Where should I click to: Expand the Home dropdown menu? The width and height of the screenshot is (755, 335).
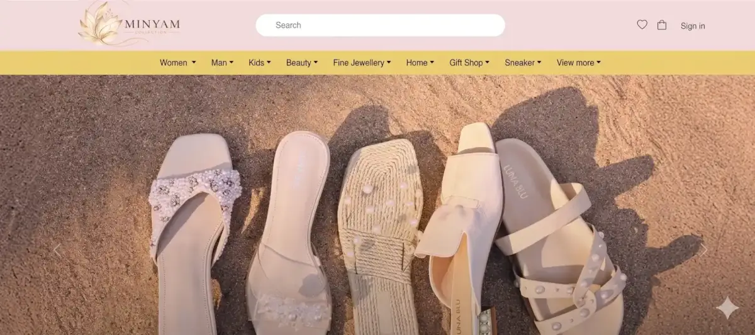(x=420, y=62)
